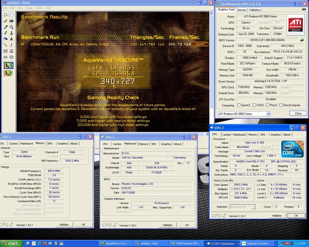Open the Processor #1 selection dropdown in CPU-Z
Viewport: 309px width, 247px height.
[x=253, y=207]
